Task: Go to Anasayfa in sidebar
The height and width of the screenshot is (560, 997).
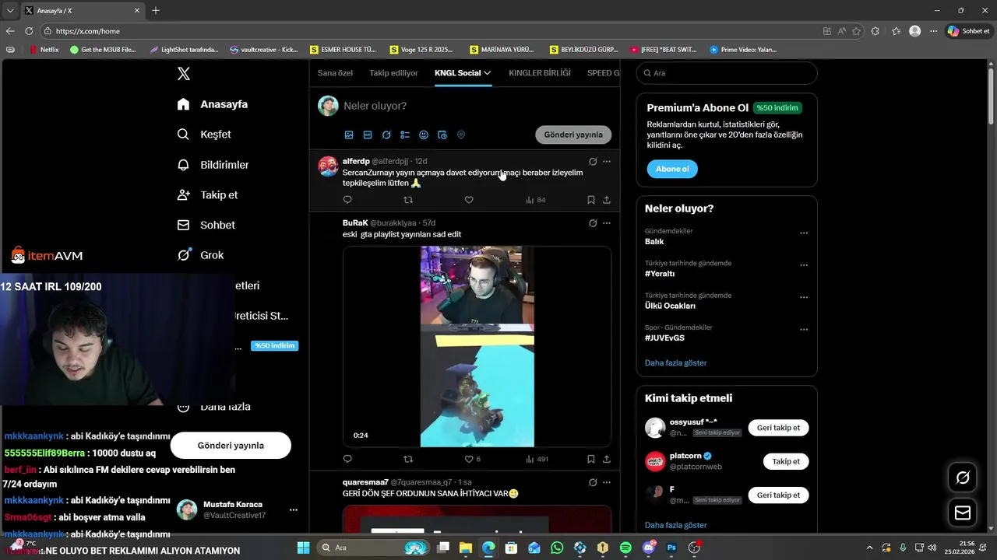Action: (x=213, y=104)
